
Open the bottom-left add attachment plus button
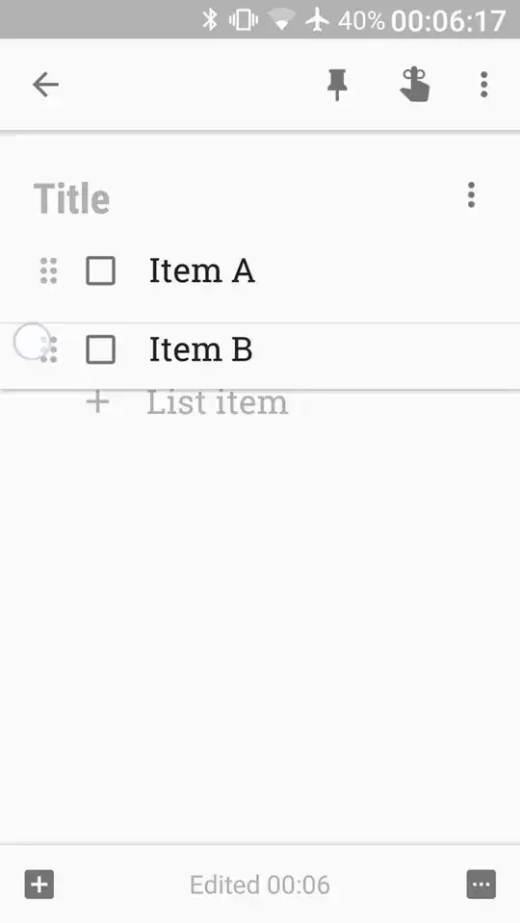[39, 885]
